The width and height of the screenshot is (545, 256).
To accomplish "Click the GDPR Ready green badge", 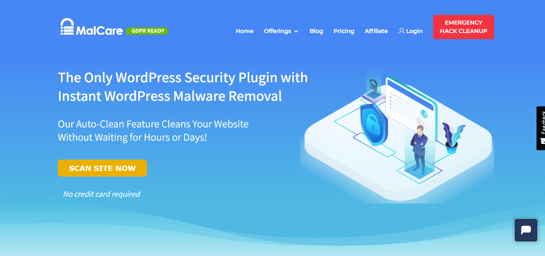I will (147, 31).
